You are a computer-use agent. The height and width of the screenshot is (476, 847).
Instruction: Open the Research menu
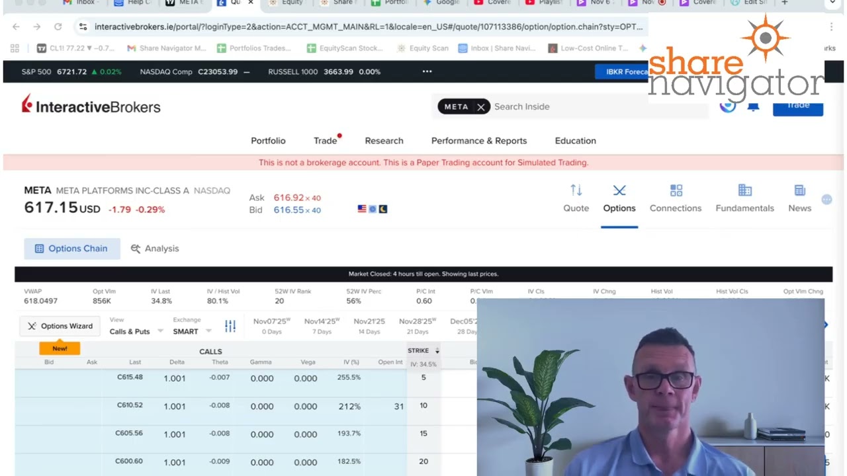pos(384,141)
